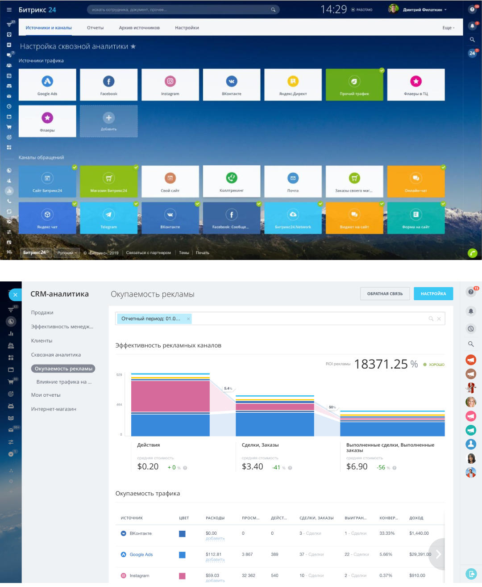This screenshot has width=482, height=587.
Task: Add page to favorites with the star icon
Action: click(133, 46)
